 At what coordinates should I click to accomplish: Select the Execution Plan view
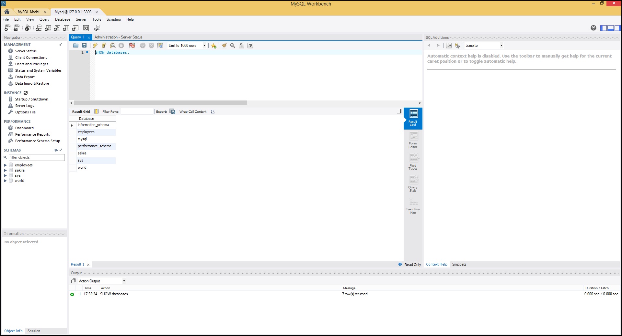(413, 206)
